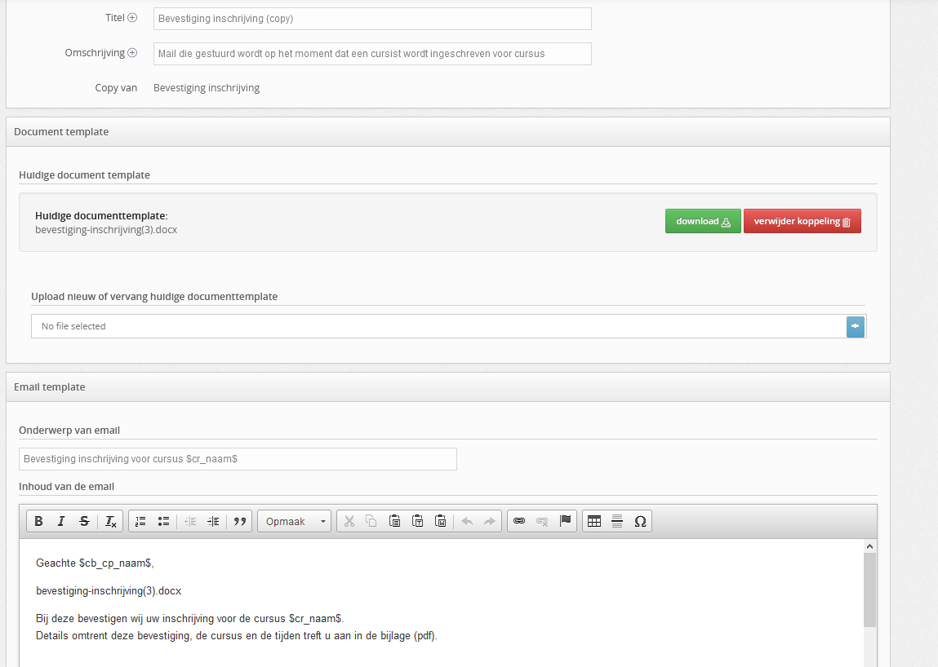The height and width of the screenshot is (667, 938).
Task: Cut selected text with scissors icon
Action: [x=349, y=521]
